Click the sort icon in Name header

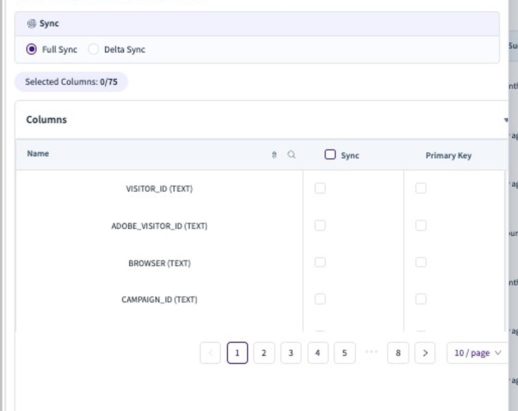(274, 155)
